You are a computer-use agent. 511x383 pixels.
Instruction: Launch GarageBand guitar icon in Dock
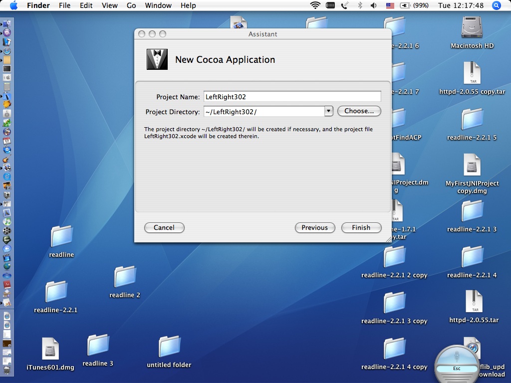point(7,159)
